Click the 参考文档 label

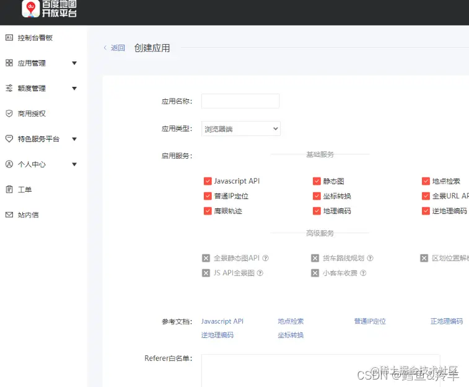pyautogui.click(x=177, y=321)
